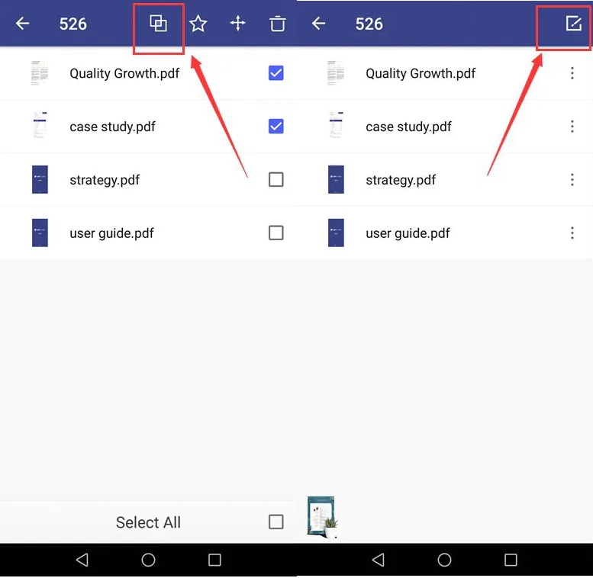Tap Android recents button in right navigation bar
The image size is (593, 578).
[x=511, y=560]
